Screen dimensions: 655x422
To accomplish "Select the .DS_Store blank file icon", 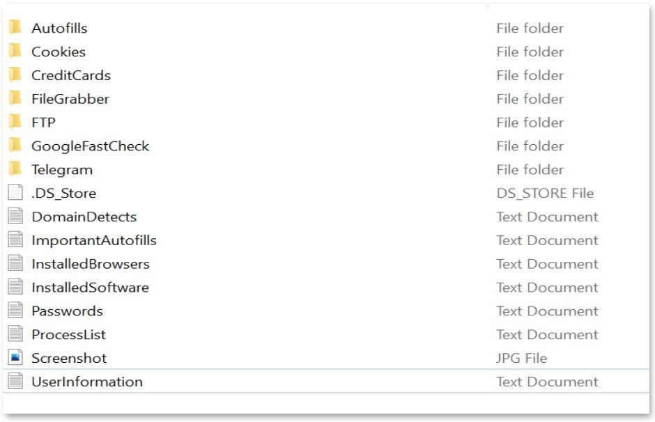I will [15, 193].
